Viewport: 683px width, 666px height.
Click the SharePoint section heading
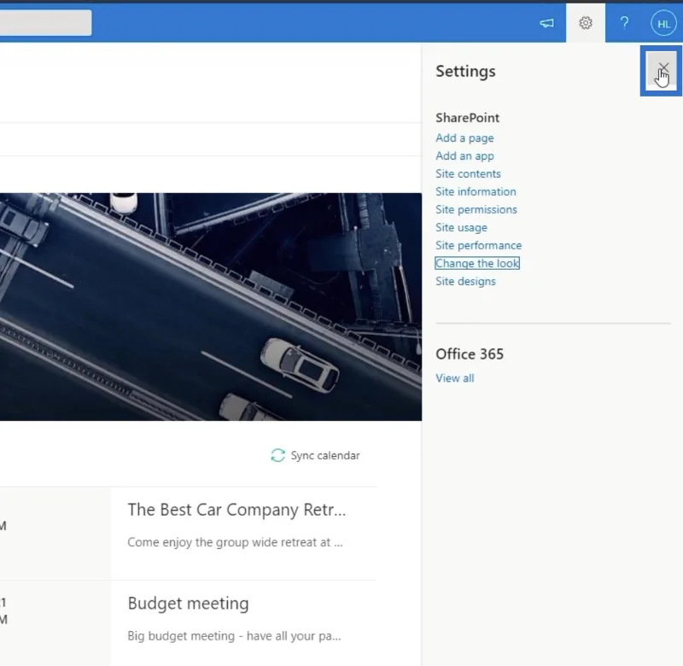click(467, 118)
